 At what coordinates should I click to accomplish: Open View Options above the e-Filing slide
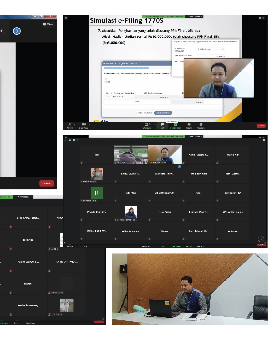pyautogui.click(x=196, y=17)
